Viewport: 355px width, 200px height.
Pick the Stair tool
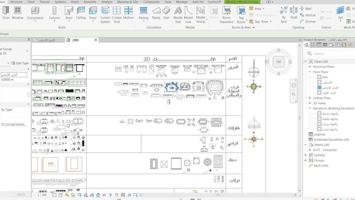166,12
